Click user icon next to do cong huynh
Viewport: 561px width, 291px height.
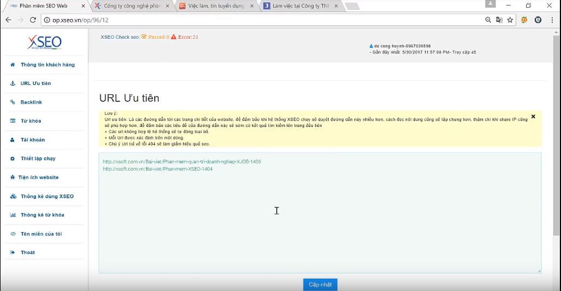point(371,46)
